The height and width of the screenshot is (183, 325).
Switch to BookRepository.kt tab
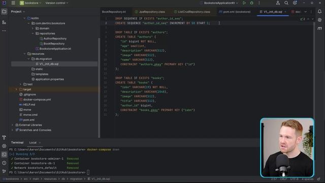pos(114,12)
